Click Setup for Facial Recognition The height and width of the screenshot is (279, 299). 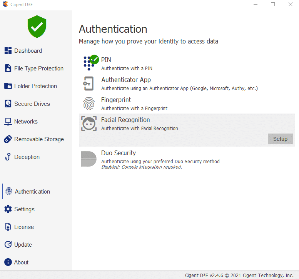[x=280, y=139]
